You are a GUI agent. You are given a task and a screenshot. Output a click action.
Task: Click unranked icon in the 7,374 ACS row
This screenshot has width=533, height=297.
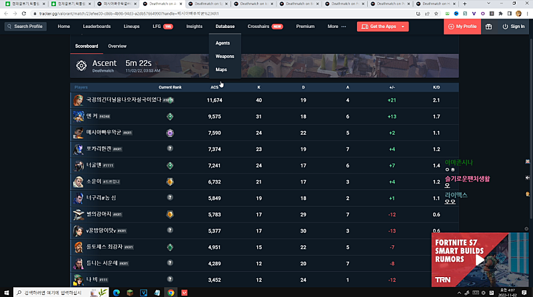point(170,149)
